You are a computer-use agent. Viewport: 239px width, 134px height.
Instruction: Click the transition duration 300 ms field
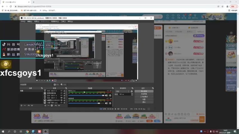[x=125, y=94]
